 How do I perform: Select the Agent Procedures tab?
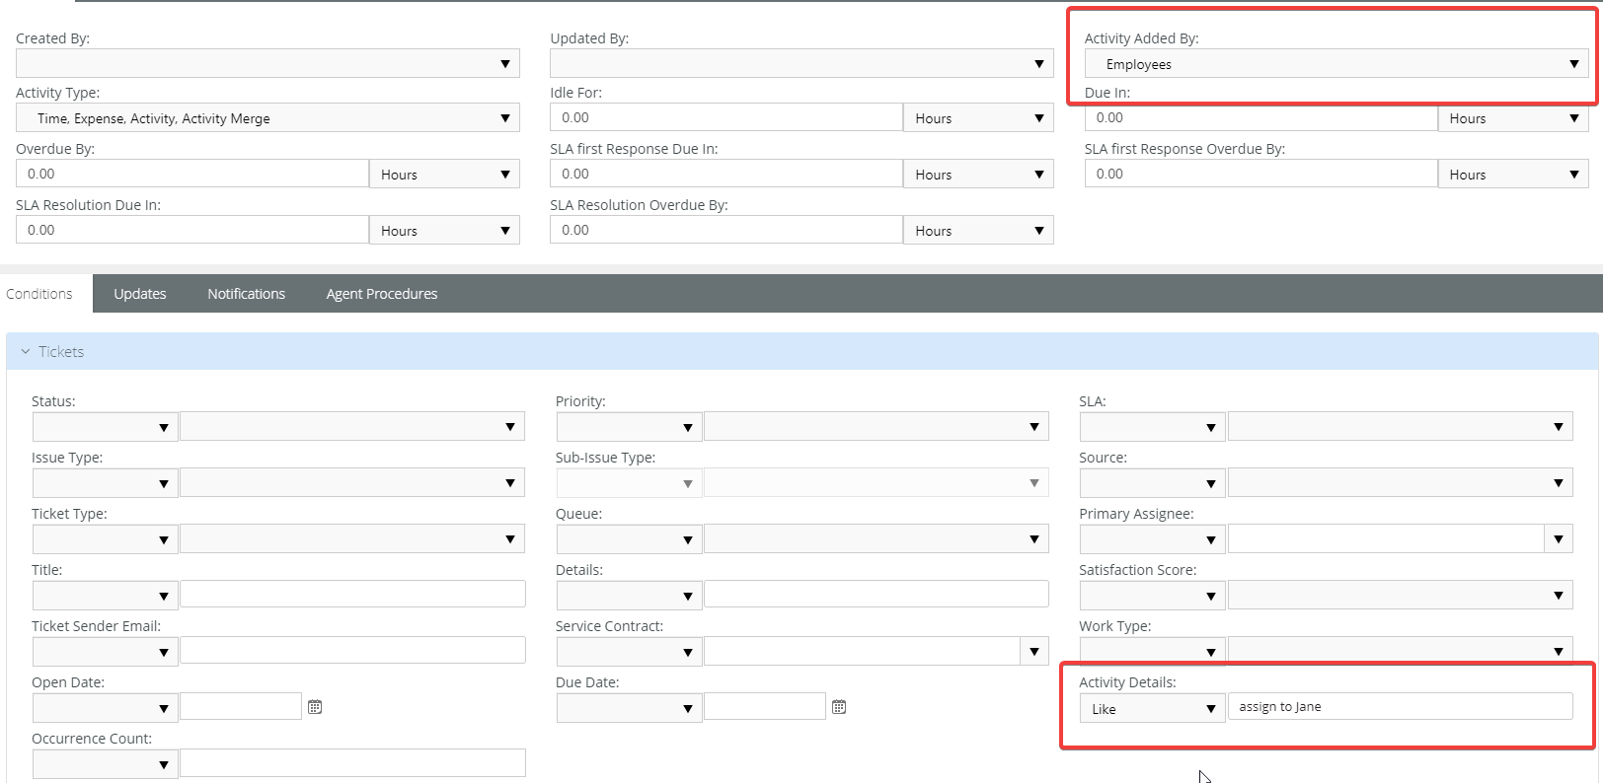click(x=381, y=294)
